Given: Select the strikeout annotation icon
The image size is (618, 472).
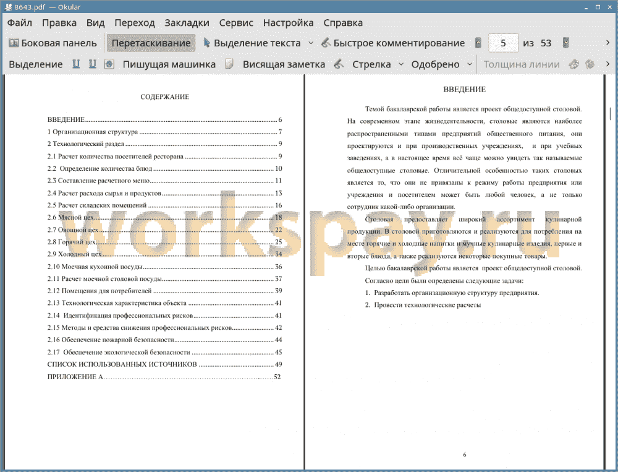Looking at the screenshot, I should click(109, 64).
